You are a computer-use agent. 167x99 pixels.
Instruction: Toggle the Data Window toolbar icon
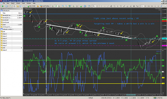(14, 6)
